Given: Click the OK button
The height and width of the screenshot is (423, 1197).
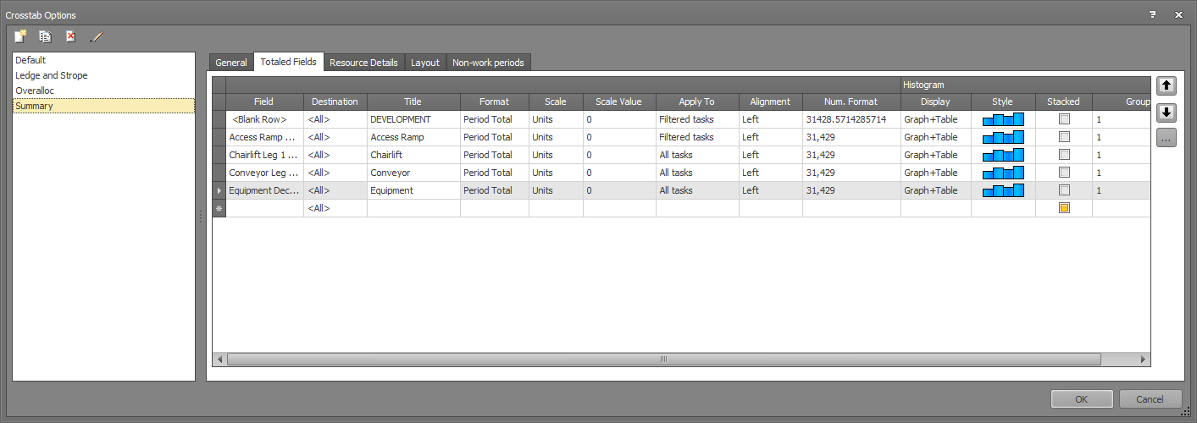Looking at the screenshot, I should click(1082, 399).
